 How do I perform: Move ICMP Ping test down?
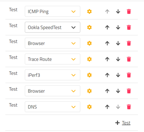pos(118,12)
